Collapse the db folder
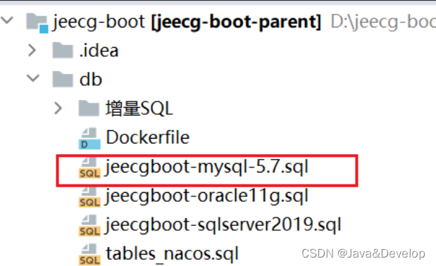436x266 pixels. [x=33, y=78]
